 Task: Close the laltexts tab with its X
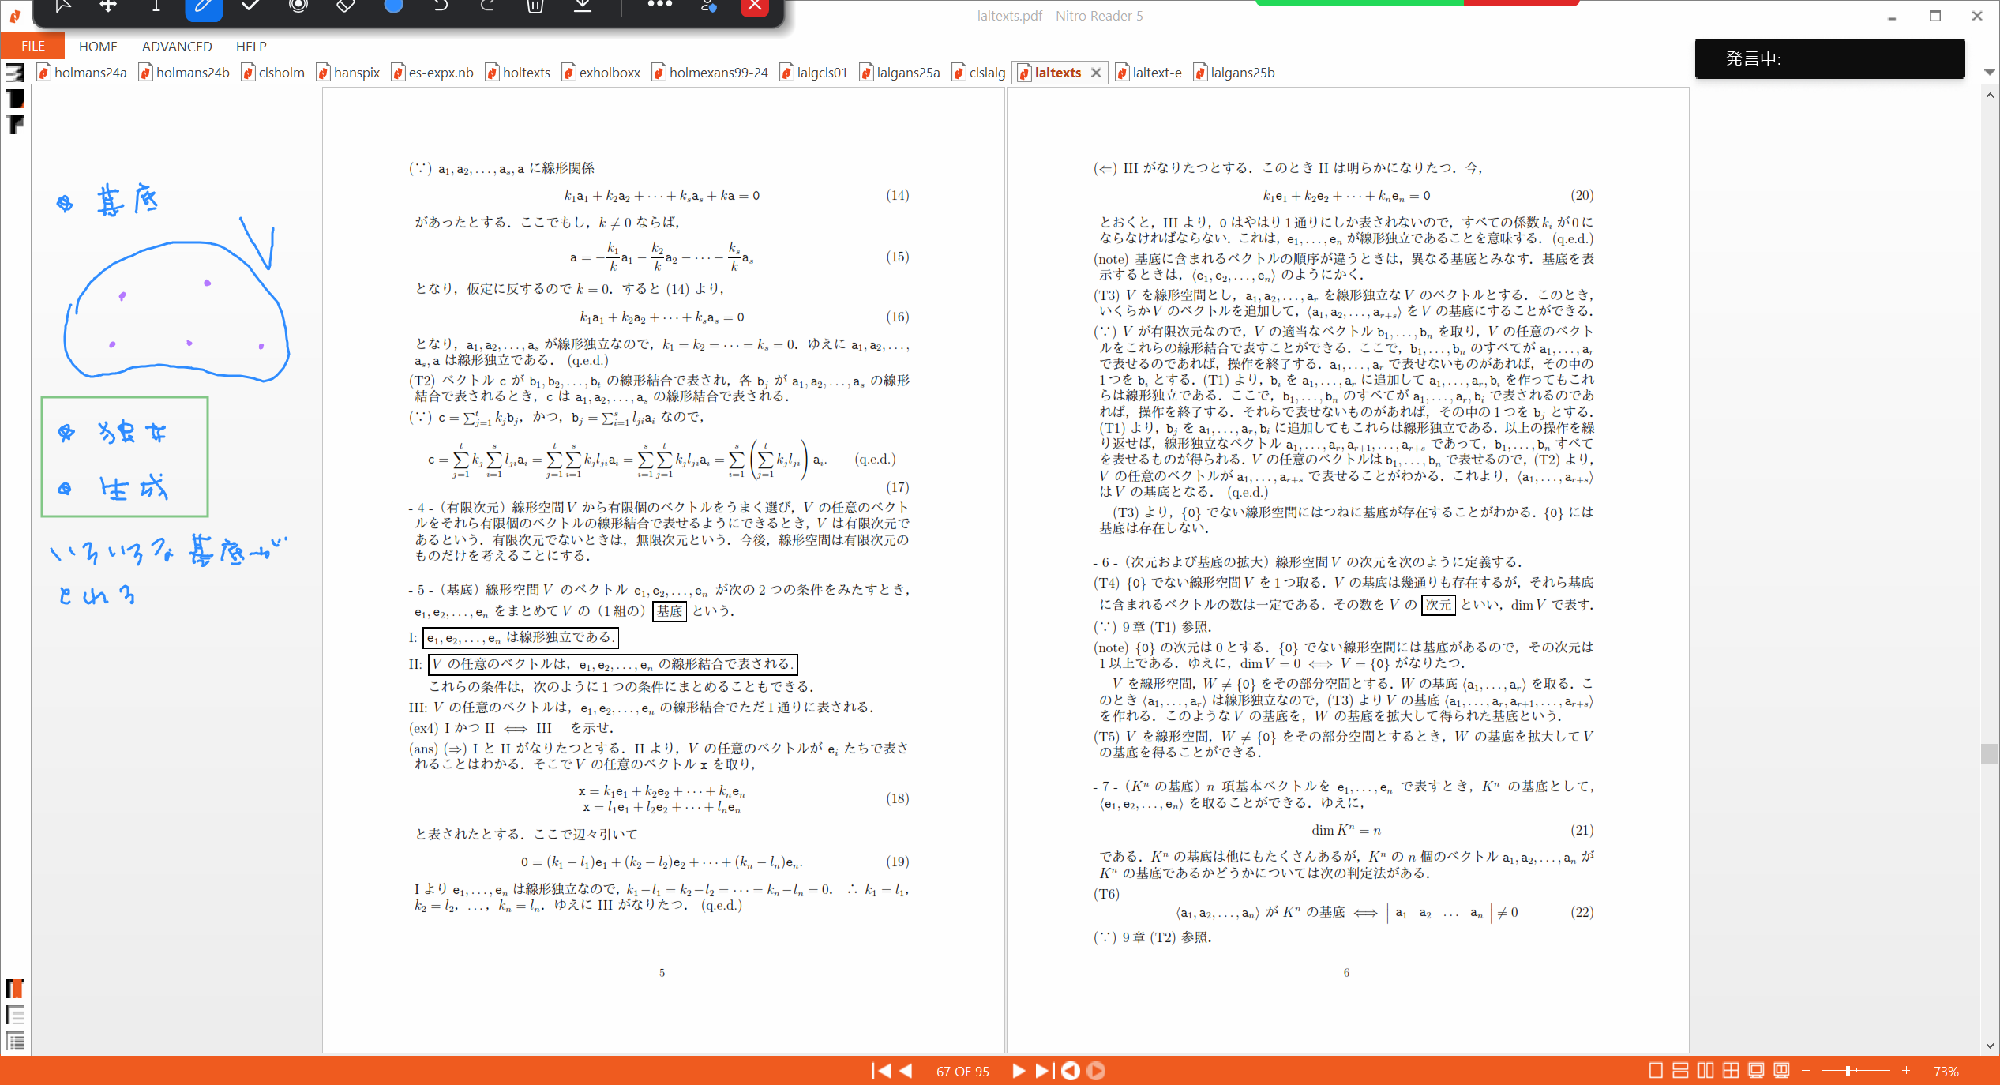tap(1096, 73)
